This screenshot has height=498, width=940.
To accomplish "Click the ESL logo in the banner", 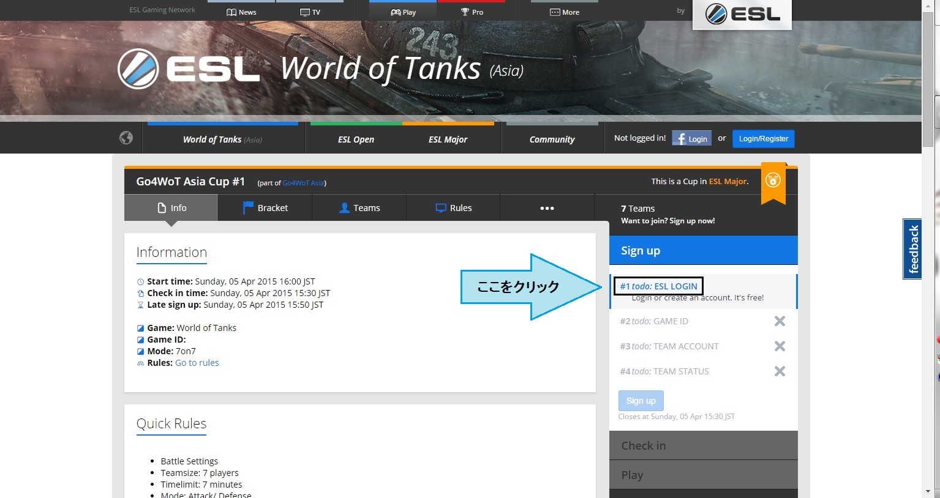I will tap(189, 69).
